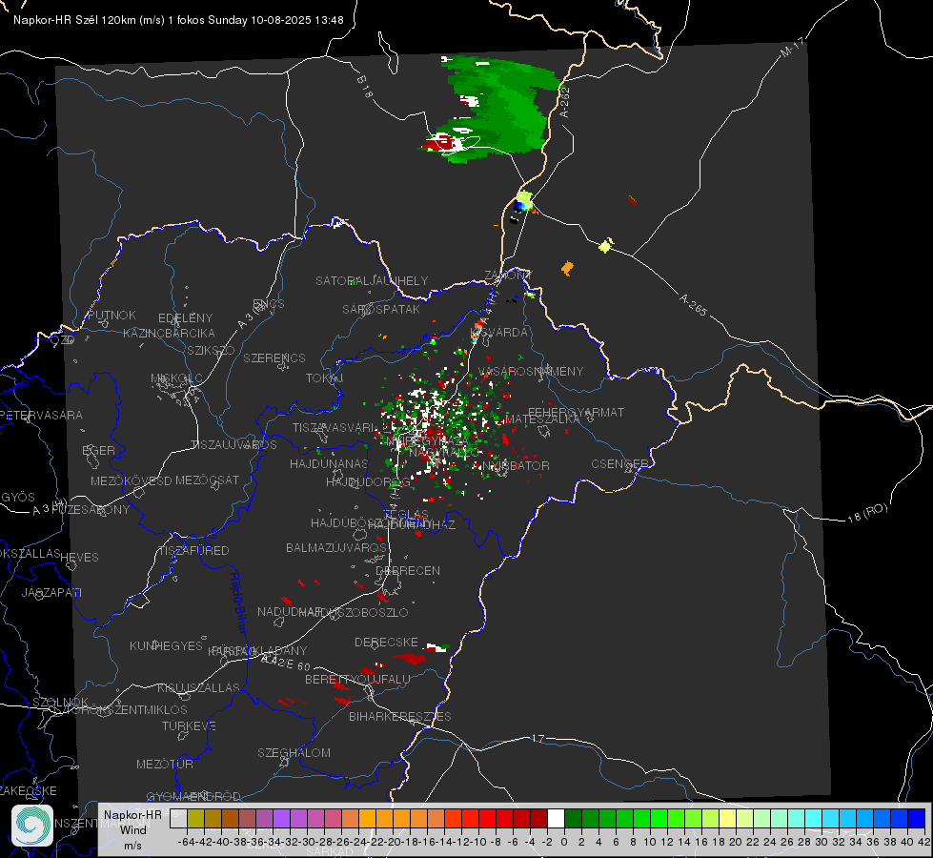Click the EDELÉNY town label
Screen dimensions: 933x858
[185, 318]
